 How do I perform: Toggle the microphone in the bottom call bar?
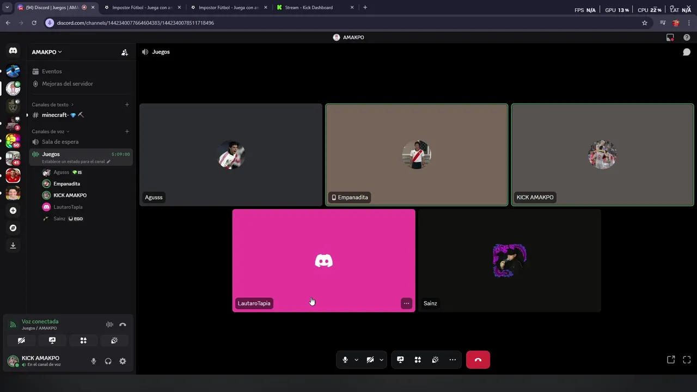click(345, 360)
